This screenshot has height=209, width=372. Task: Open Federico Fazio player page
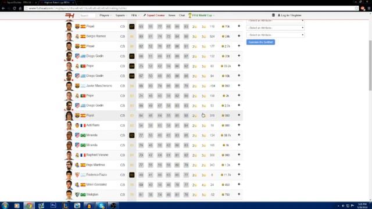(96, 175)
